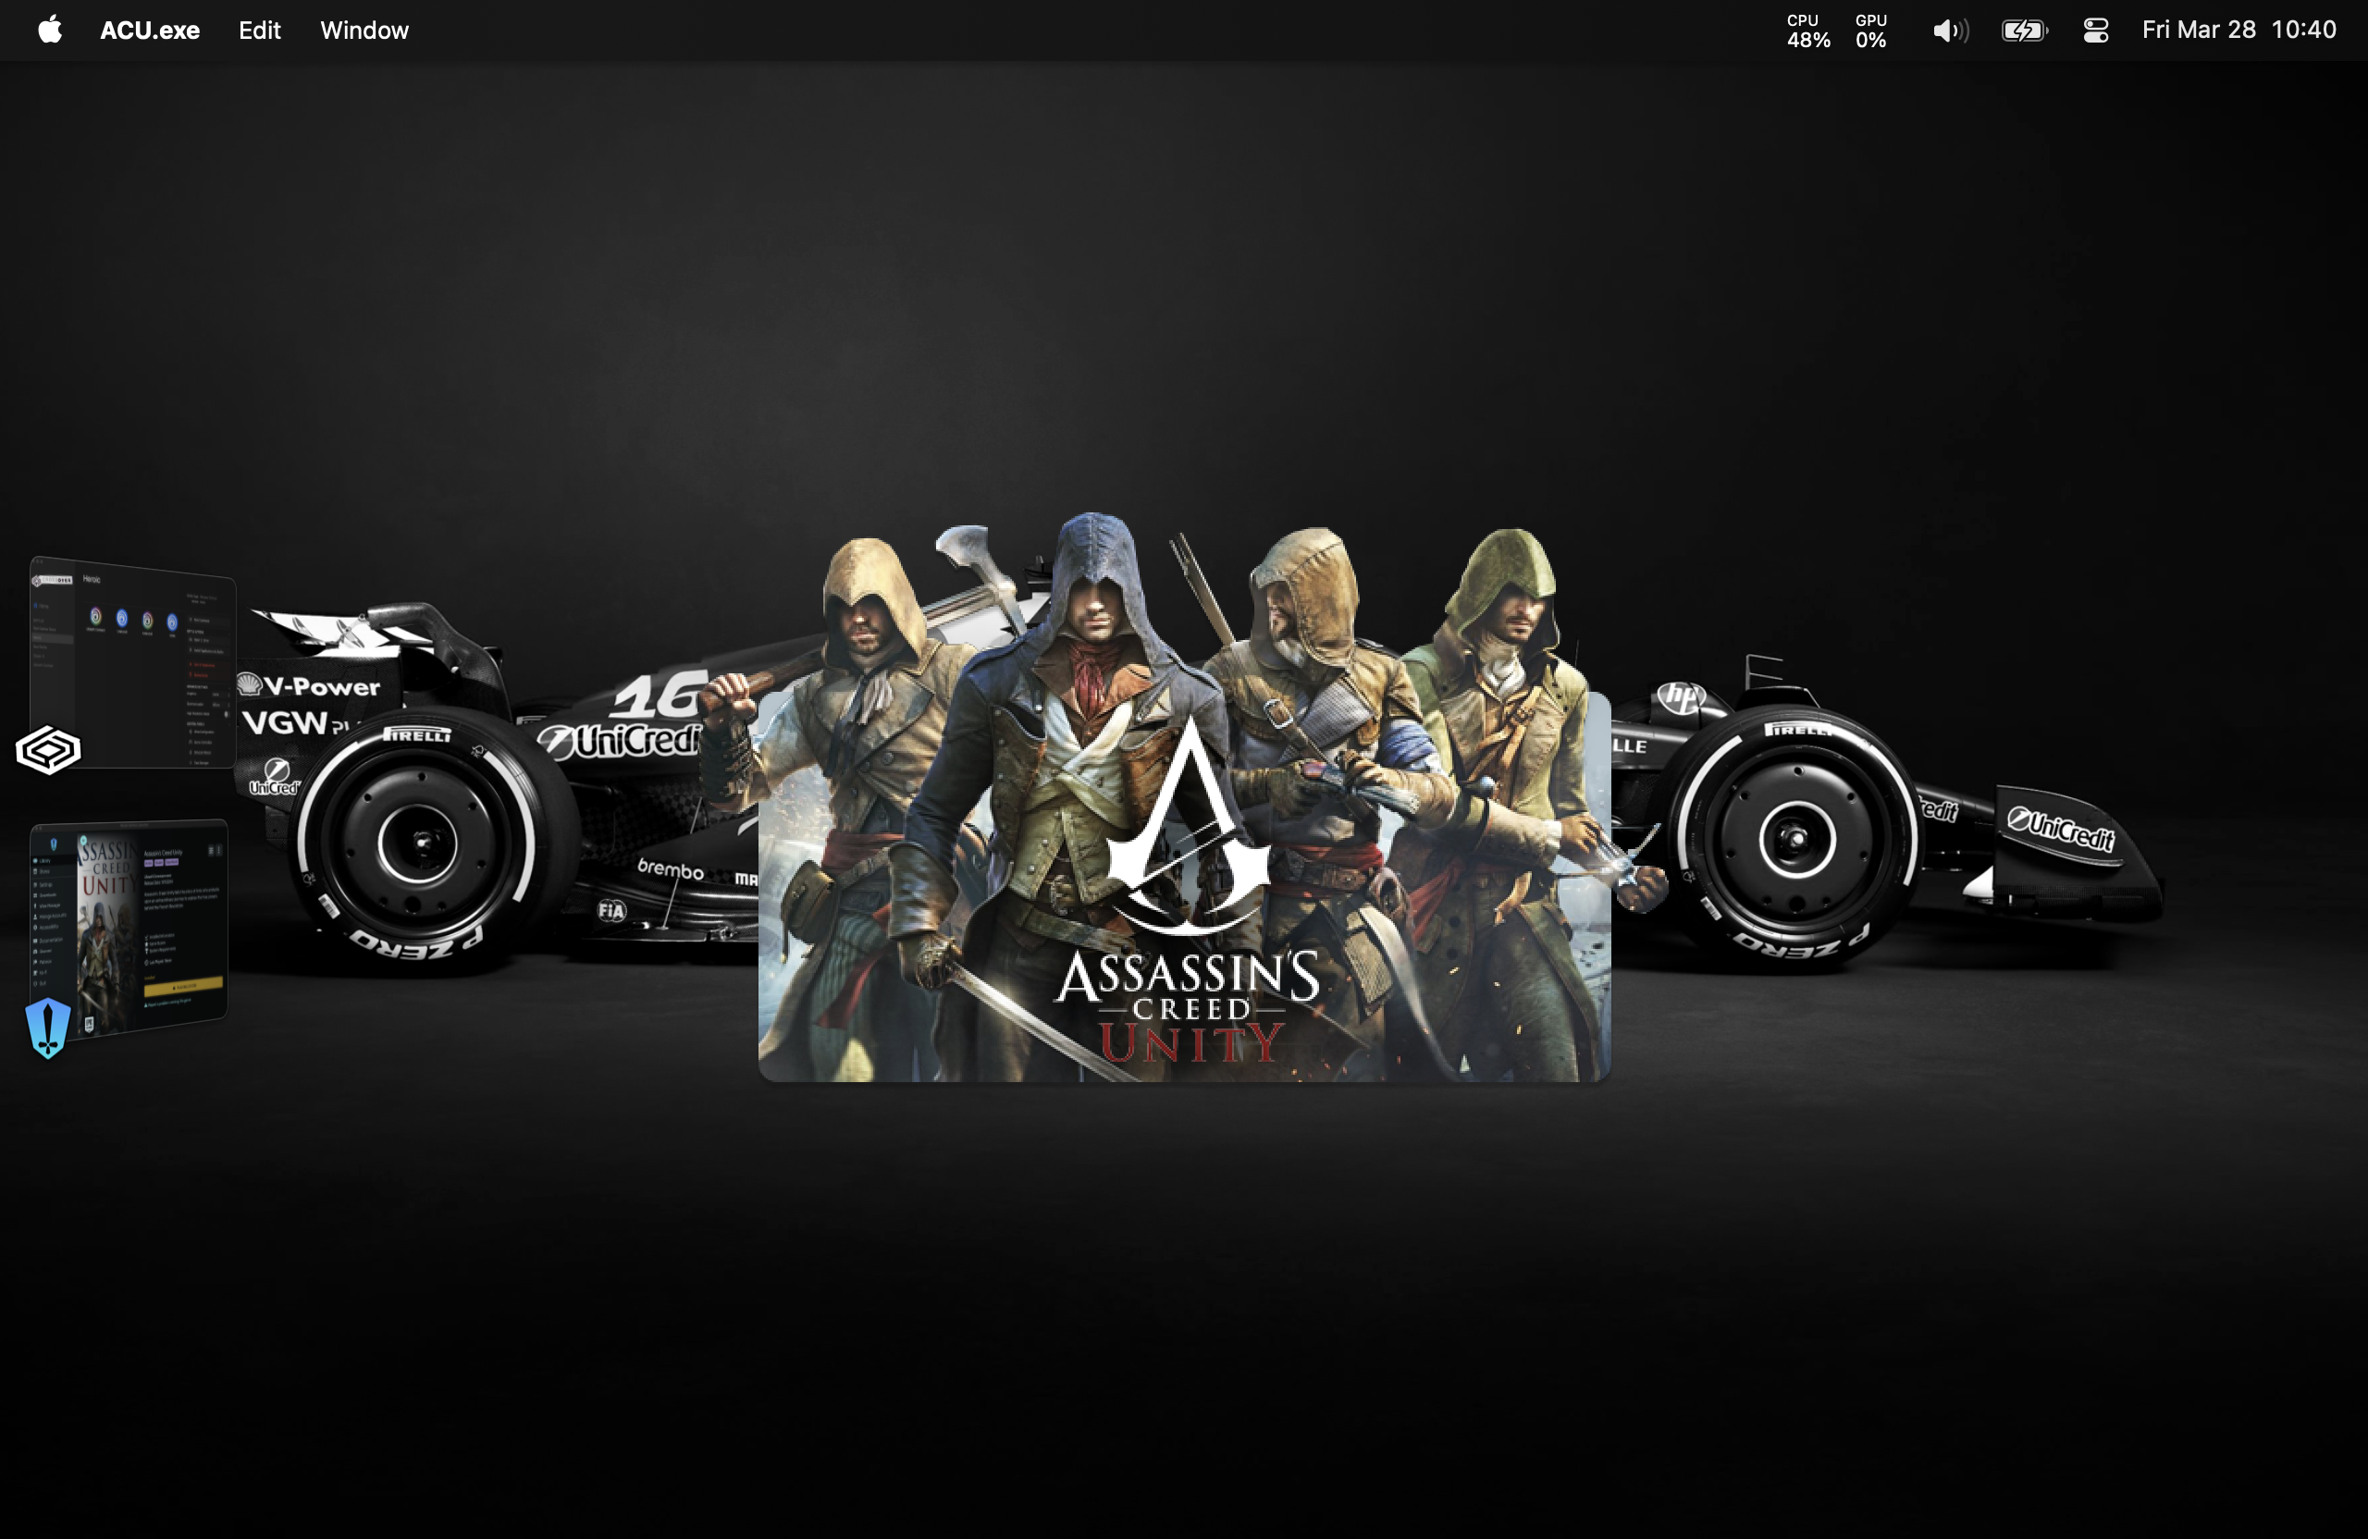Click the CPU 48% usage indicator

point(1807,31)
